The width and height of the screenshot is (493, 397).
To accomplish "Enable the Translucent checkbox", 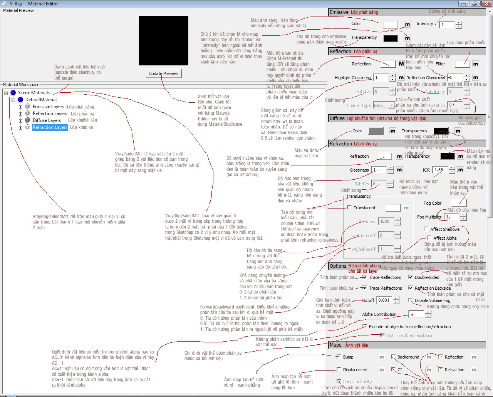I will 349,208.
